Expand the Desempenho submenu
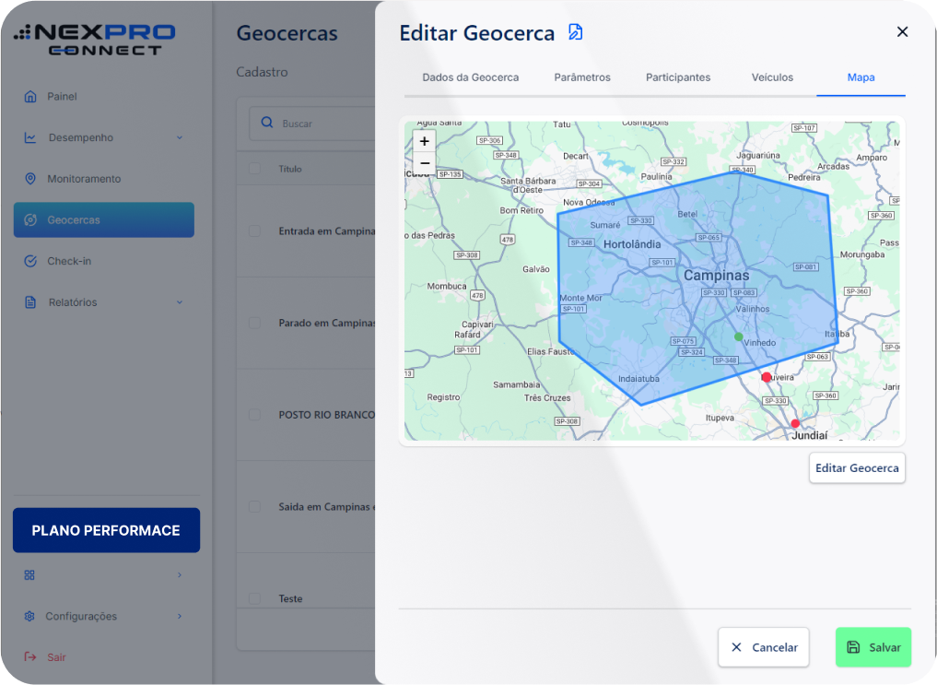This screenshot has height=685, width=937. point(180,138)
